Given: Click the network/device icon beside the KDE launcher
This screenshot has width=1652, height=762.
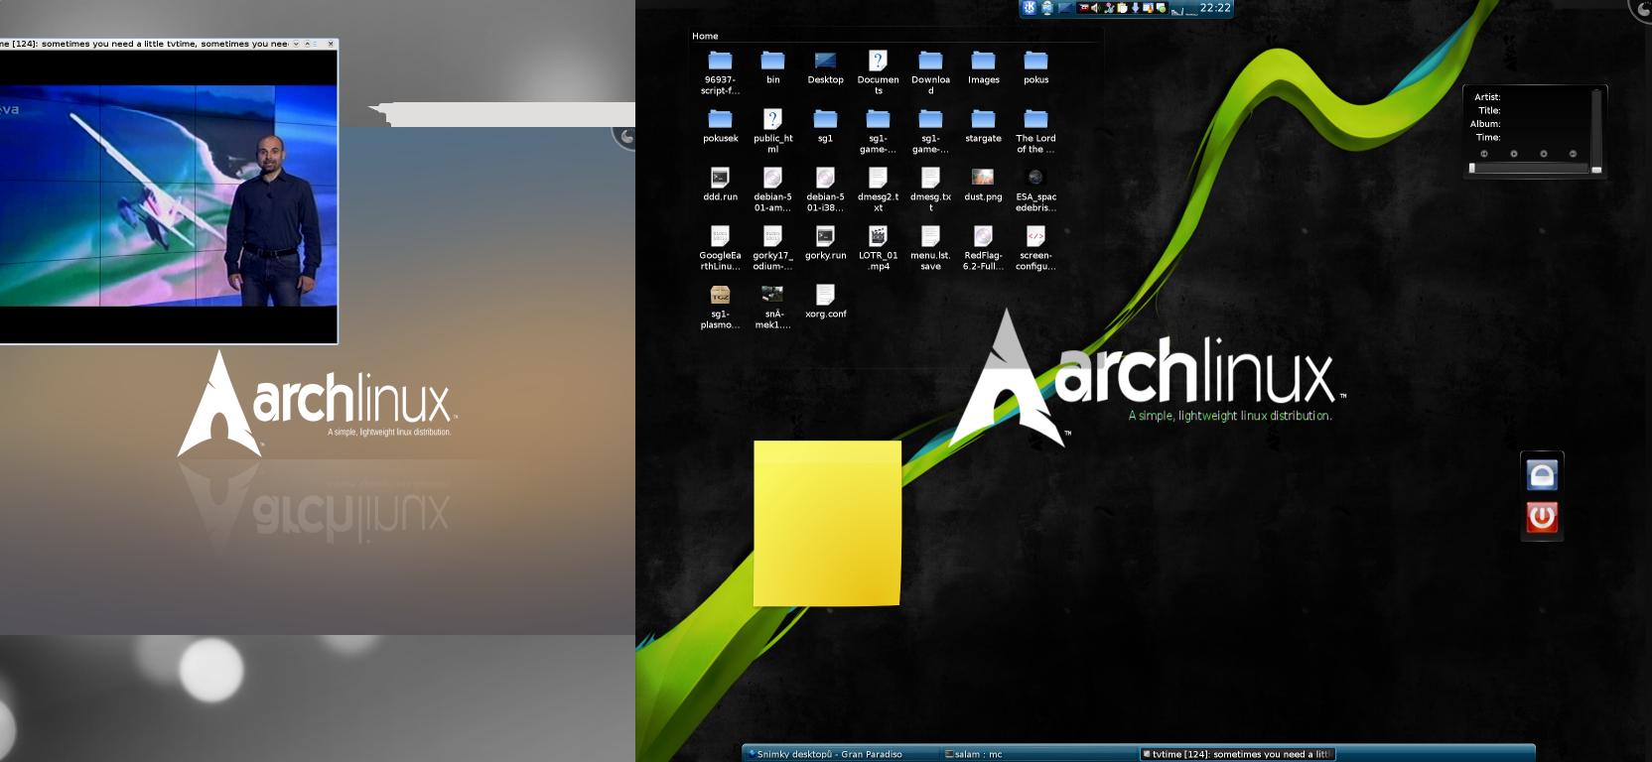Looking at the screenshot, I should tap(1046, 8).
